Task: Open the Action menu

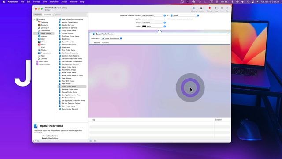Action: (x=64, y=2)
